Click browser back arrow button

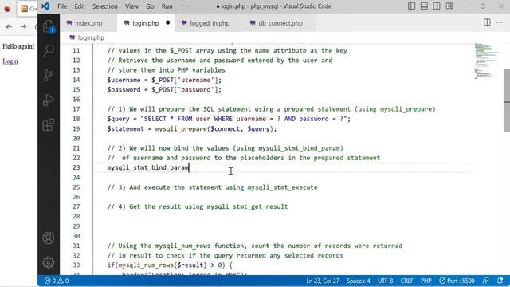point(9,26)
